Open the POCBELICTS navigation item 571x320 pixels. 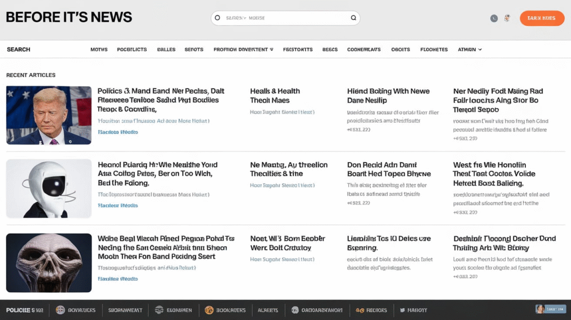pyautogui.click(x=132, y=50)
